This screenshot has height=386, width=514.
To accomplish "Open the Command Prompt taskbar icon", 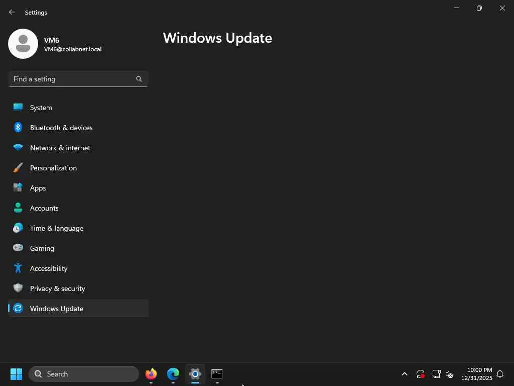I will pos(217,374).
